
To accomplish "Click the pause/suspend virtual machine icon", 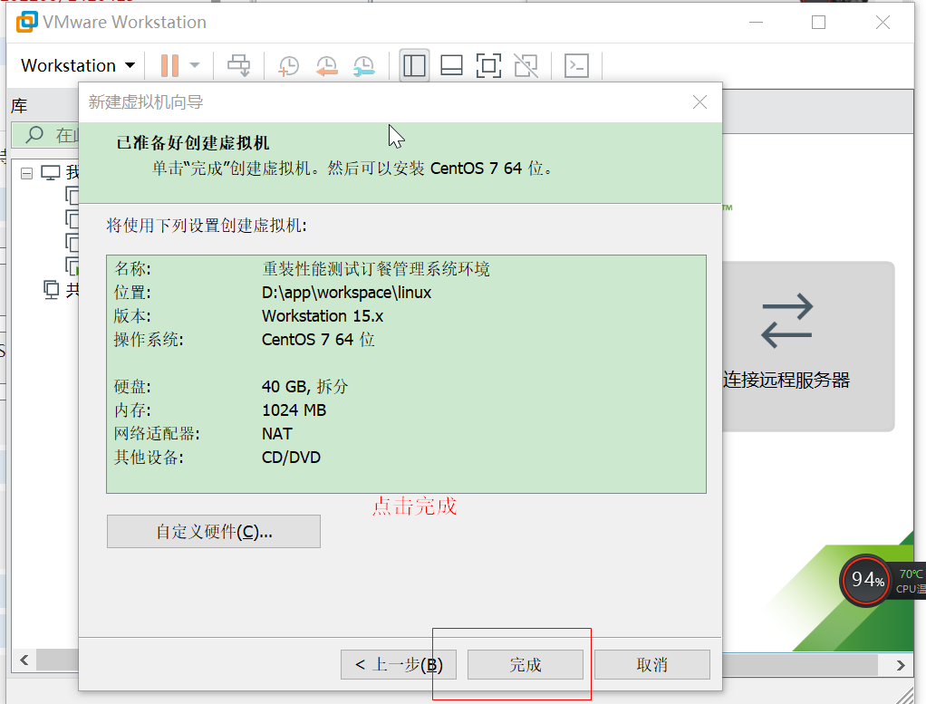I will click(x=169, y=65).
